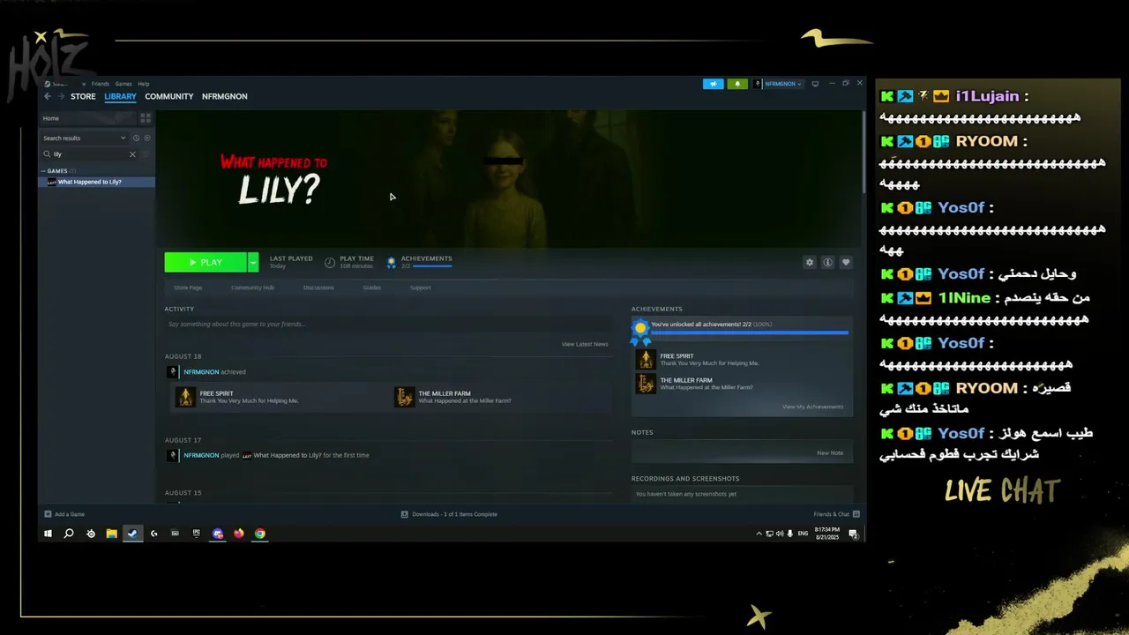Open the Games menu

point(123,84)
